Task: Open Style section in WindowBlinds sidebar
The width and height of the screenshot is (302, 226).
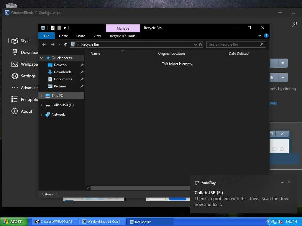Action: click(25, 41)
